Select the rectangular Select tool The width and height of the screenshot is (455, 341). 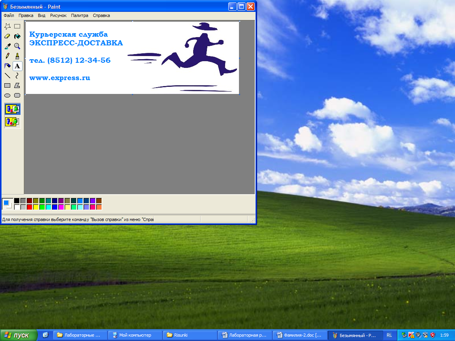click(x=17, y=26)
